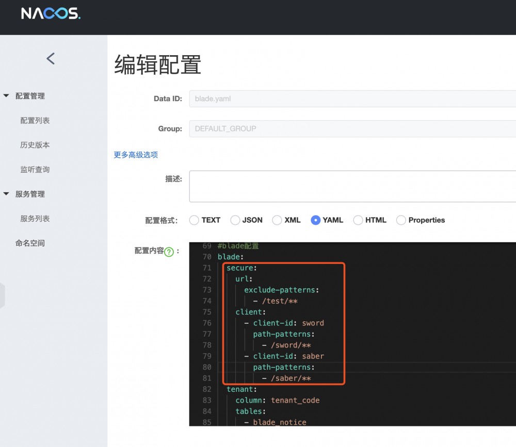516x447 pixels.
Task: Click the '#blade配置' comment line
Action: tap(238, 246)
